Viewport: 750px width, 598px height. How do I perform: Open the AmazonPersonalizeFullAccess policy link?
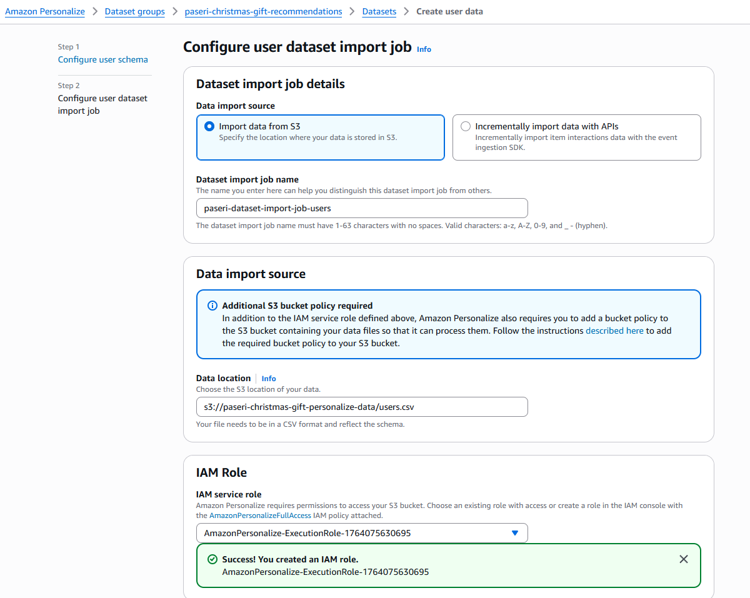coord(260,516)
